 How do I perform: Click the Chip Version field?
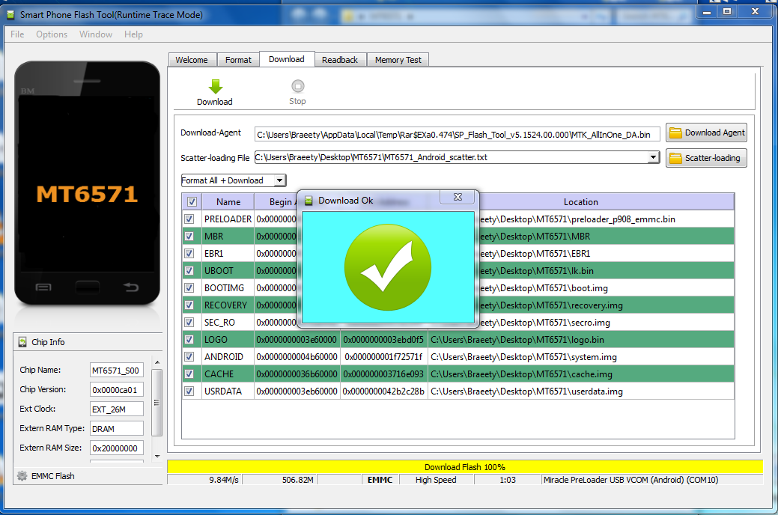tap(117, 389)
